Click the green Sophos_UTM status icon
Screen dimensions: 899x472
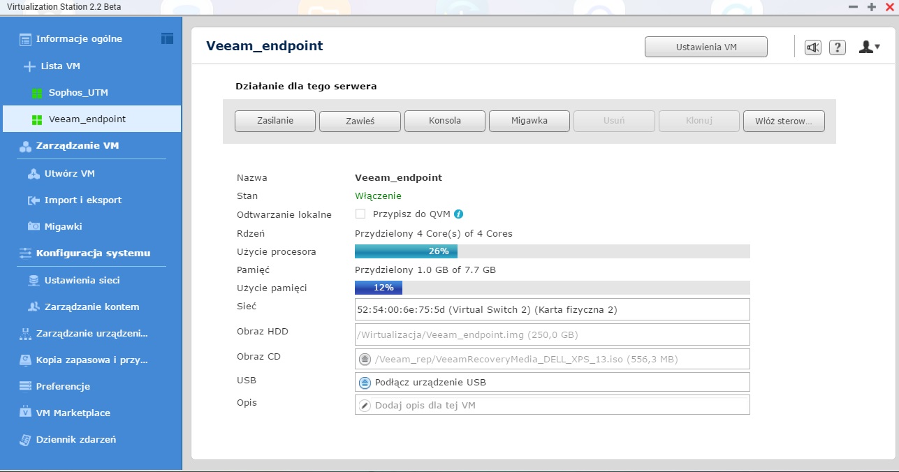pos(37,93)
